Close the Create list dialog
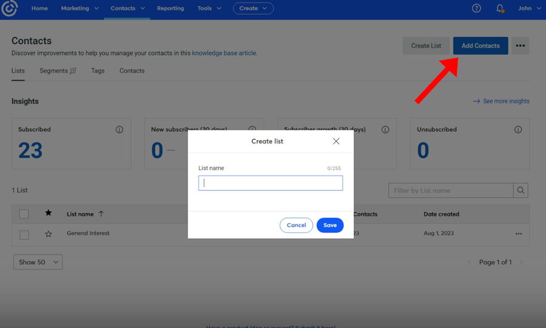The image size is (546, 328). (x=336, y=141)
